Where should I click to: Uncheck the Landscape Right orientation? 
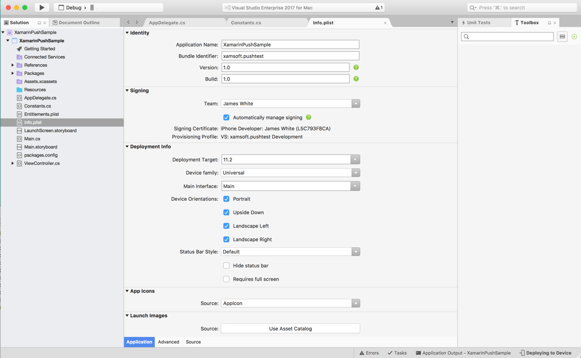click(226, 240)
